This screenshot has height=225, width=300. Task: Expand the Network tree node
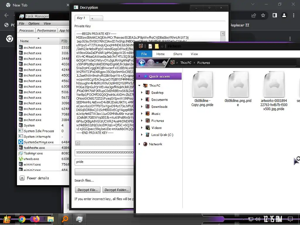point(139,144)
